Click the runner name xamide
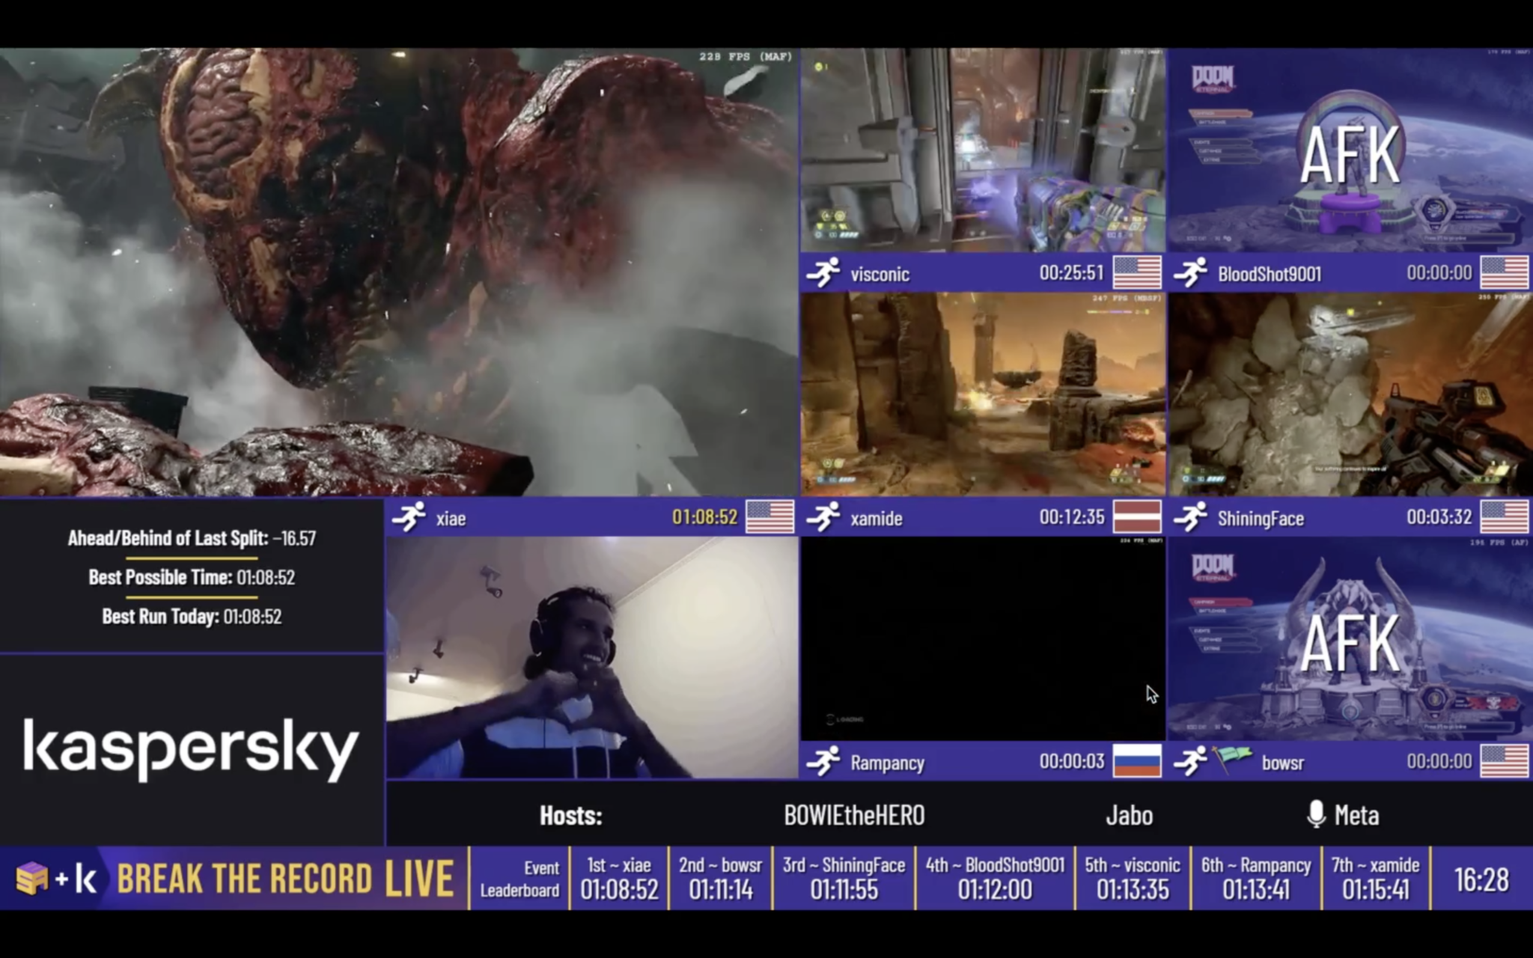Screen dimensions: 1533x958 point(876,519)
